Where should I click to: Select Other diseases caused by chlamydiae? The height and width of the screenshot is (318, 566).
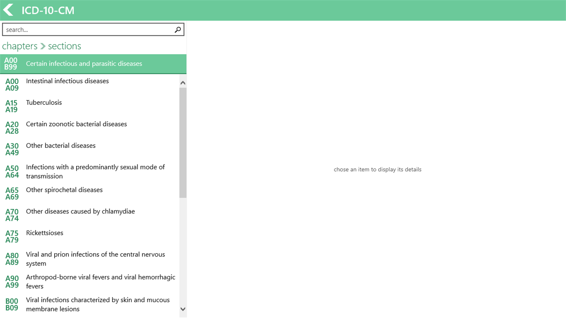(x=90, y=215)
